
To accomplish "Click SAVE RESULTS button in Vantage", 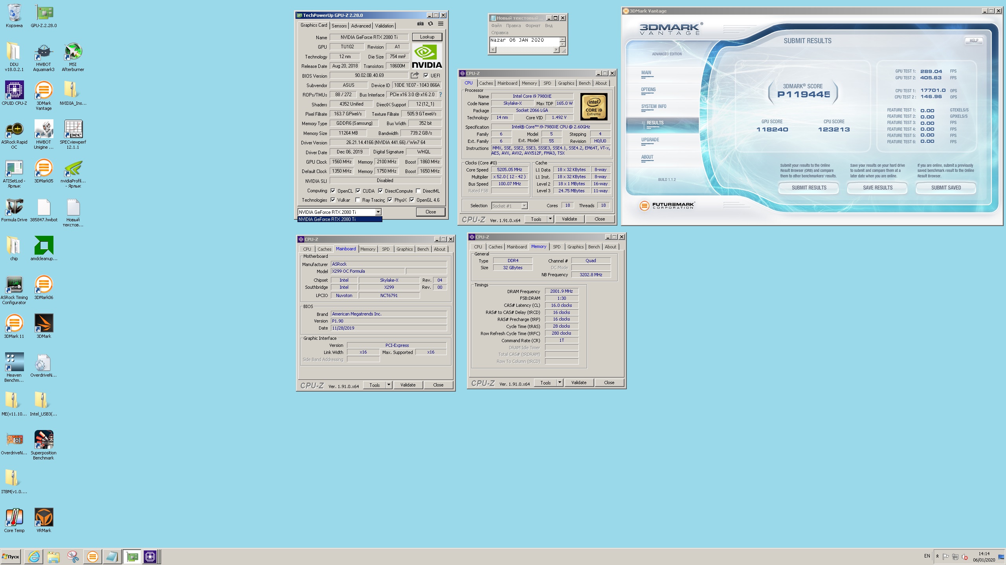I will point(877,188).
